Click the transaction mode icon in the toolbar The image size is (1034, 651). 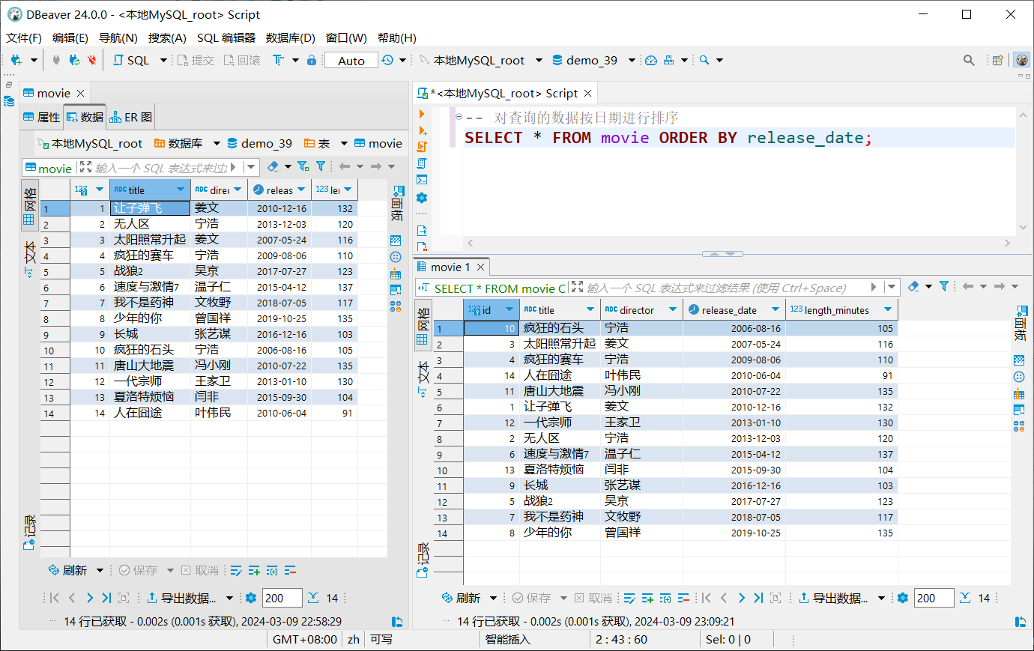click(x=279, y=60)
